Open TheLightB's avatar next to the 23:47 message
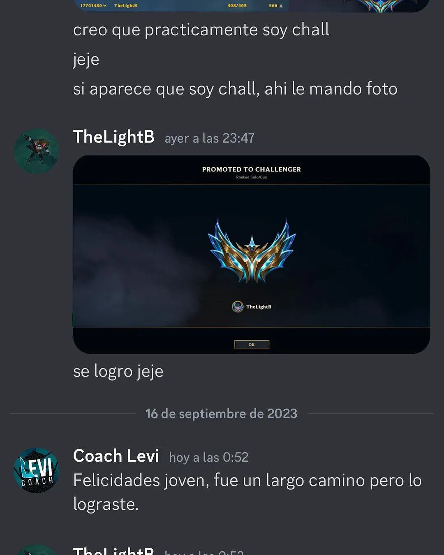This screenshot has width=444, height=555. [37, 151]
